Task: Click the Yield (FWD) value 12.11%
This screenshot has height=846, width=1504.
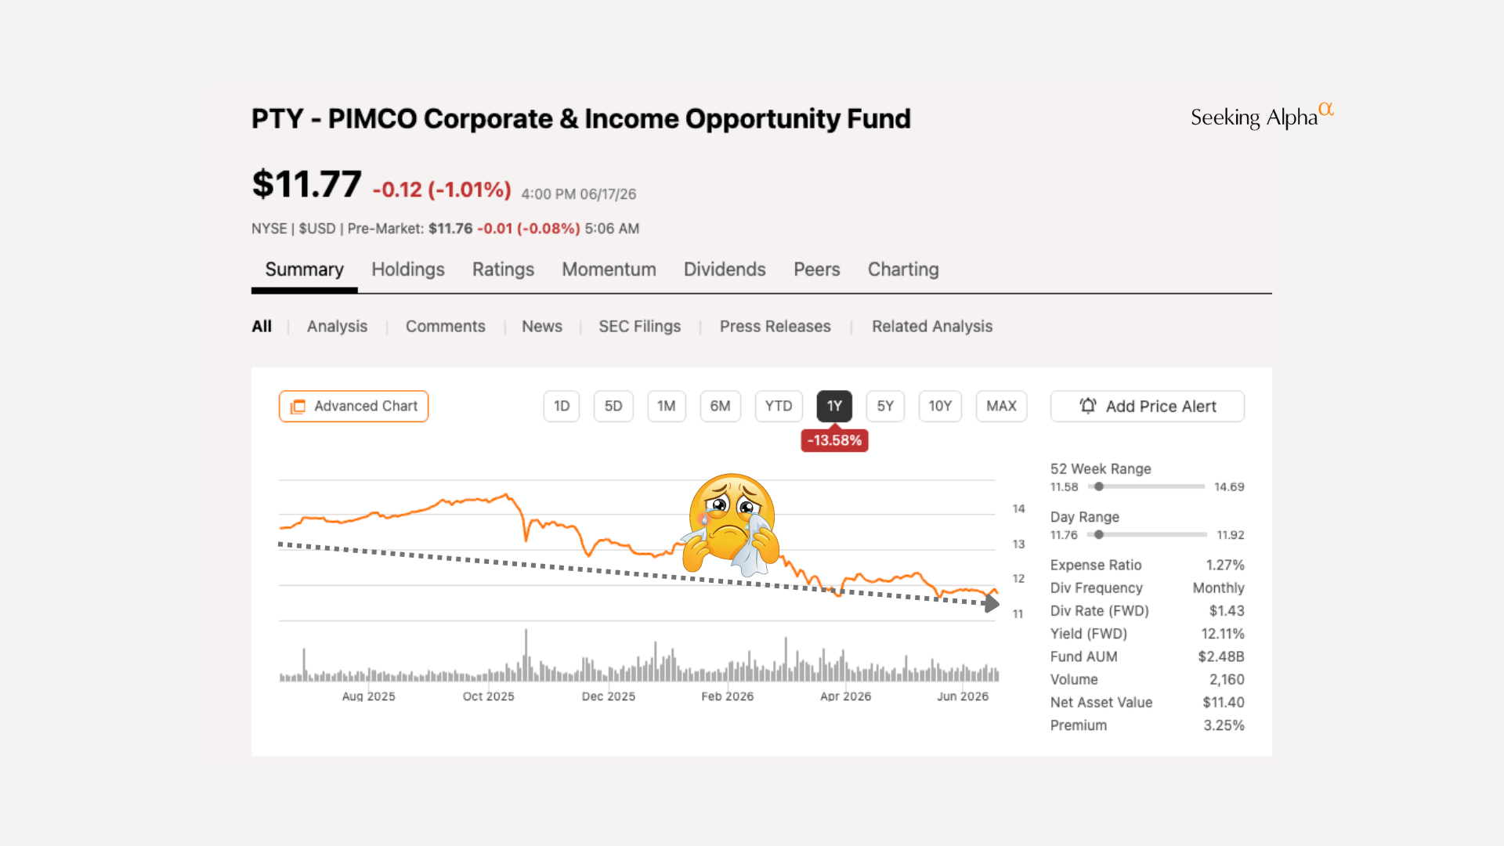Action: click(x=1223, y=633)
